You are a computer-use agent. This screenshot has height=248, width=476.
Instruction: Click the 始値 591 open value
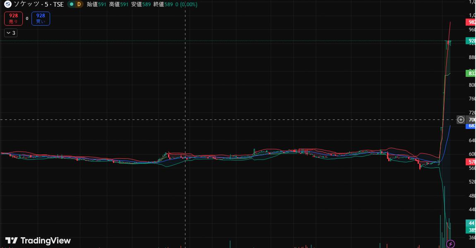[96, 4]
